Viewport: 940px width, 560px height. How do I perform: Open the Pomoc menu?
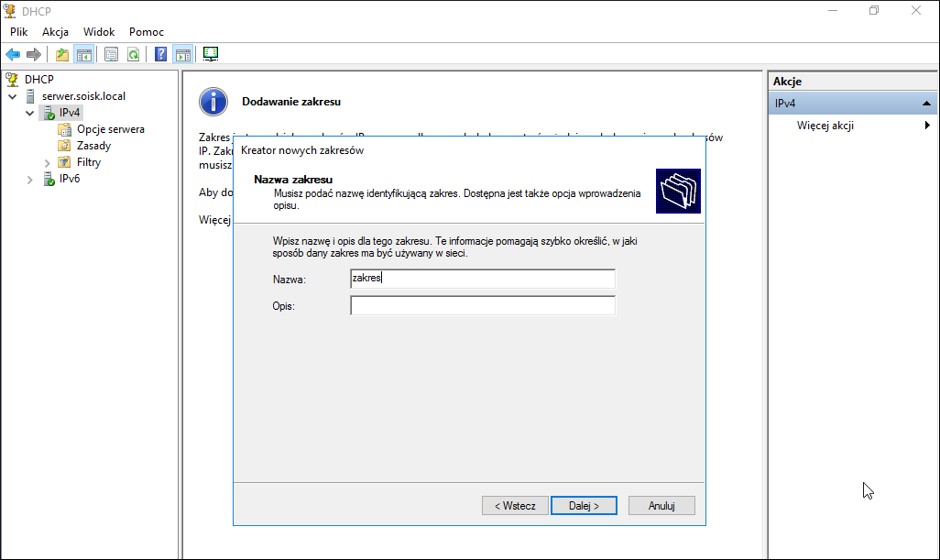[x=147, y=32]
